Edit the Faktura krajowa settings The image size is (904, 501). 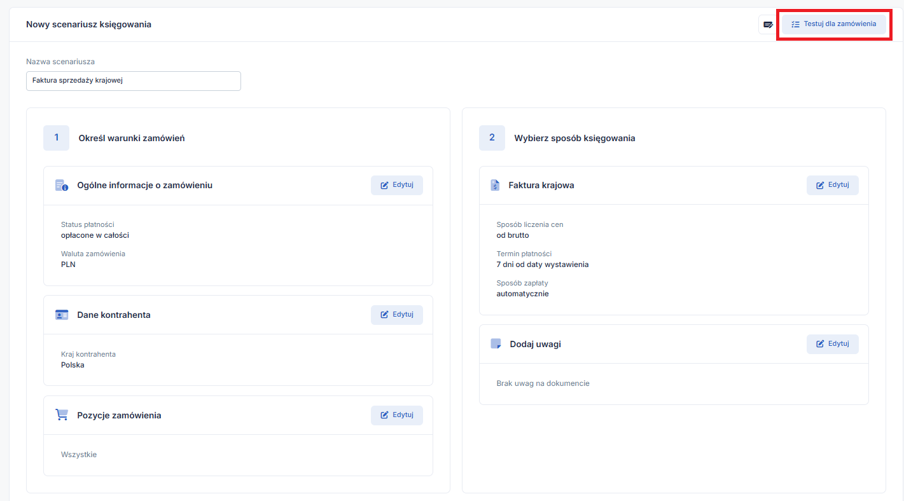coord(832,185)
